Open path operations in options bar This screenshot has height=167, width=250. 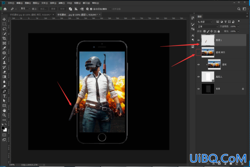click(x=70, y=9)
